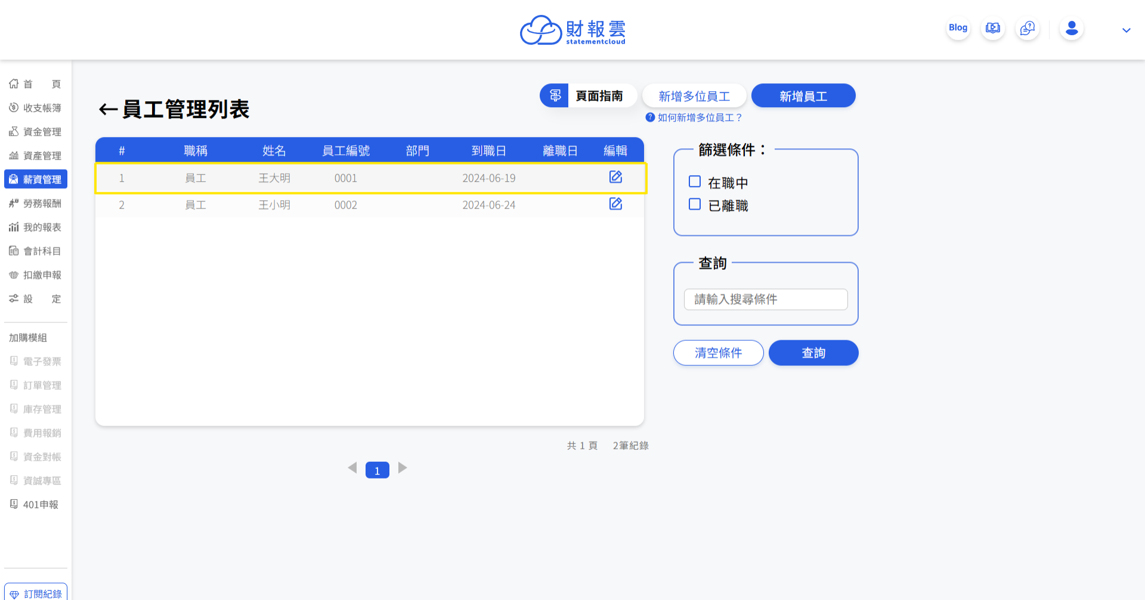Open 資金管理 in the sidebar

(35, 132)
